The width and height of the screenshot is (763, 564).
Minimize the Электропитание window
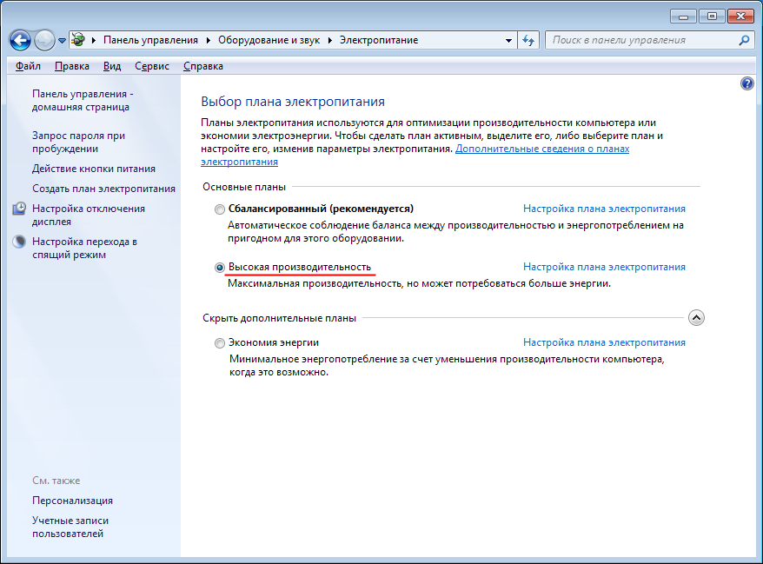pyautogui.click(x=683, y=17)
